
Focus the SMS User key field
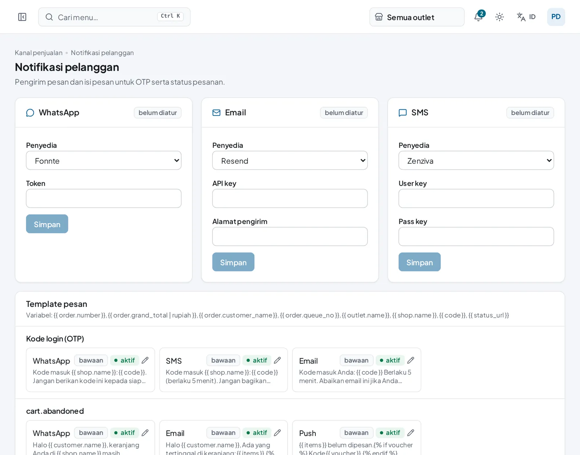click(476, 198)
